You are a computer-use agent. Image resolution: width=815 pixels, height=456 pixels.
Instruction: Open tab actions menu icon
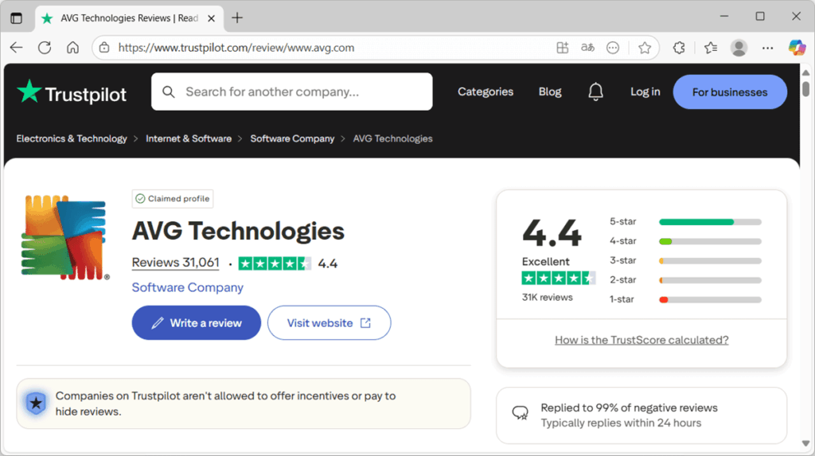(x=17, y=18)
